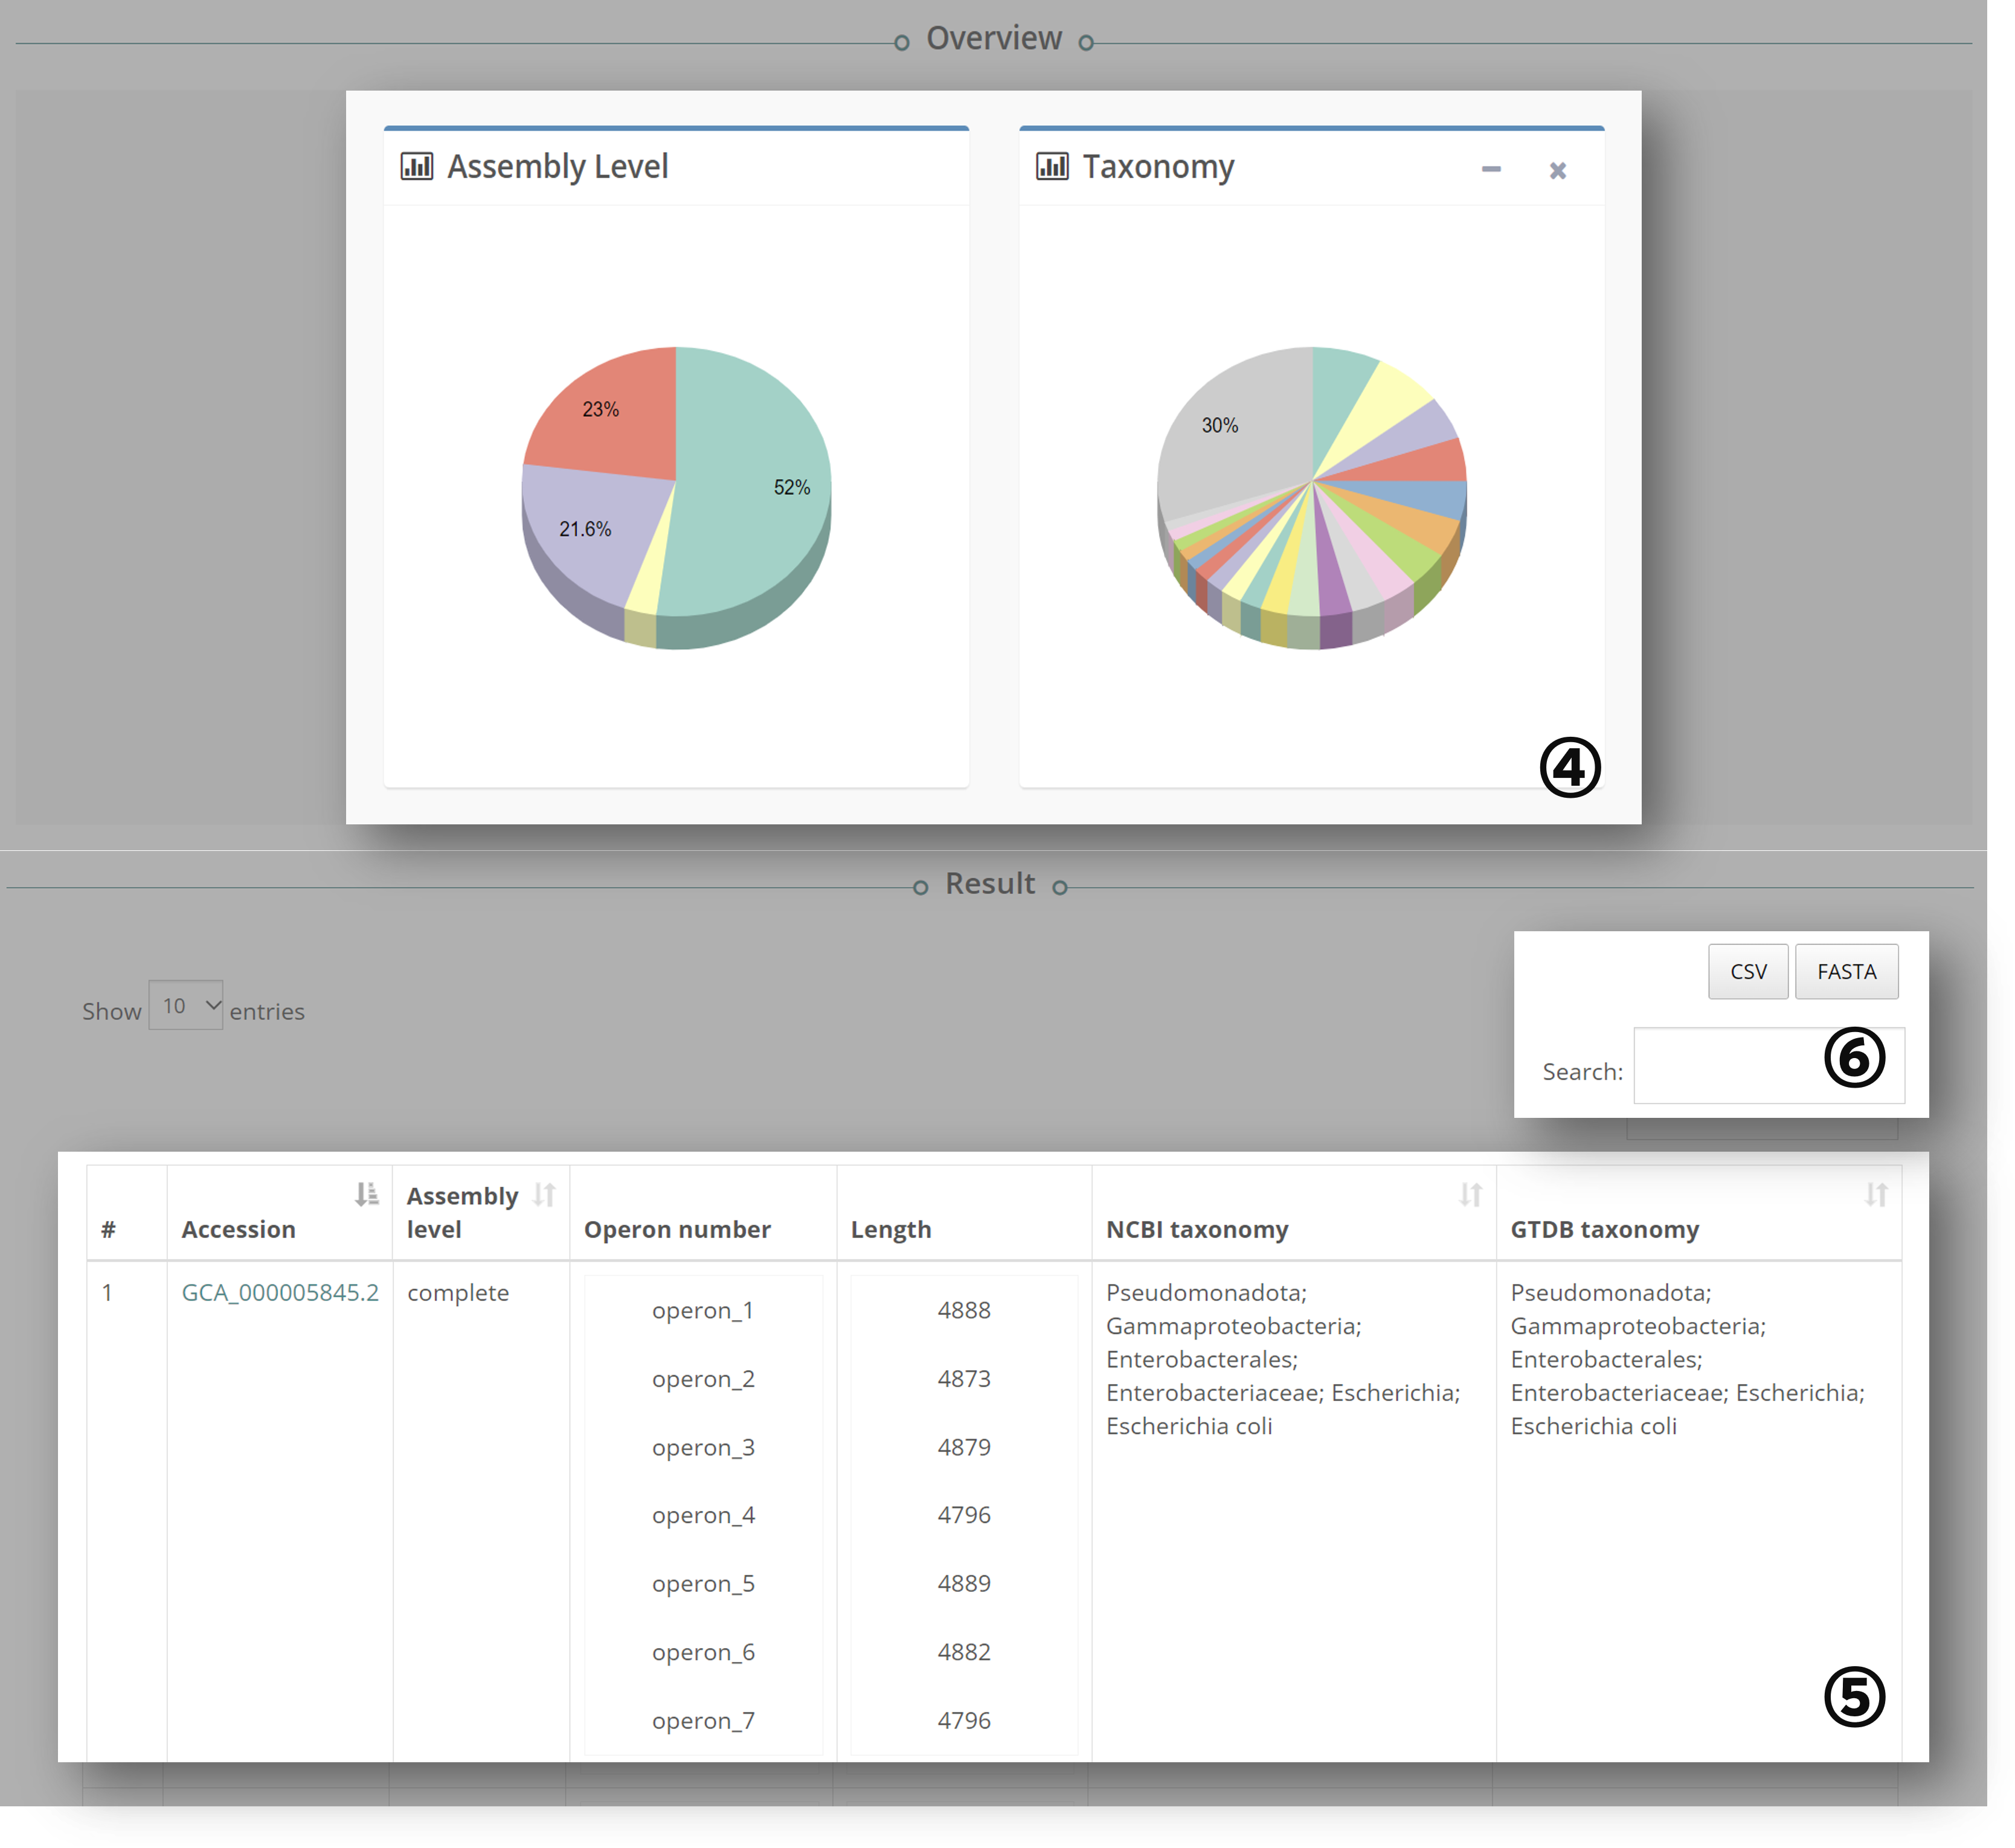The height and width of the screenshot is (1848, 2015).
Task: Select operon_1 entry in table
Action: tap(702, 1310)
